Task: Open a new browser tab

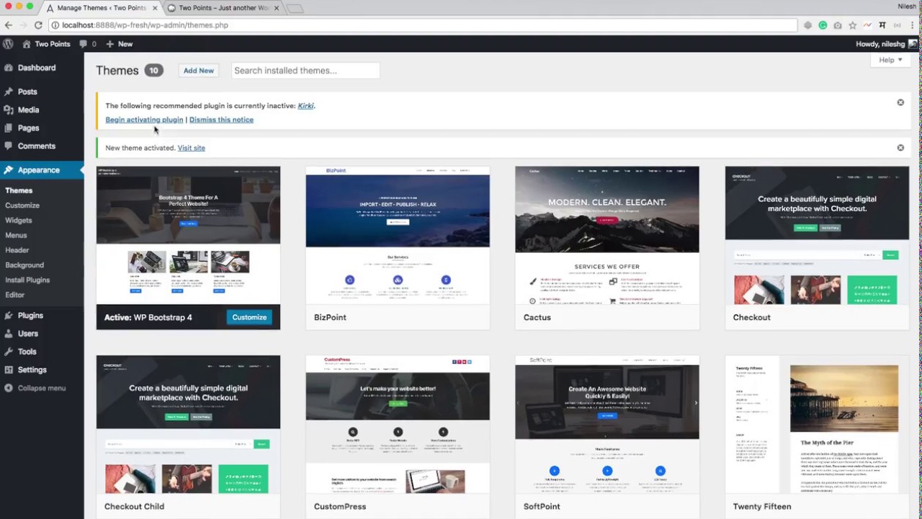Action: click(294, 9)
